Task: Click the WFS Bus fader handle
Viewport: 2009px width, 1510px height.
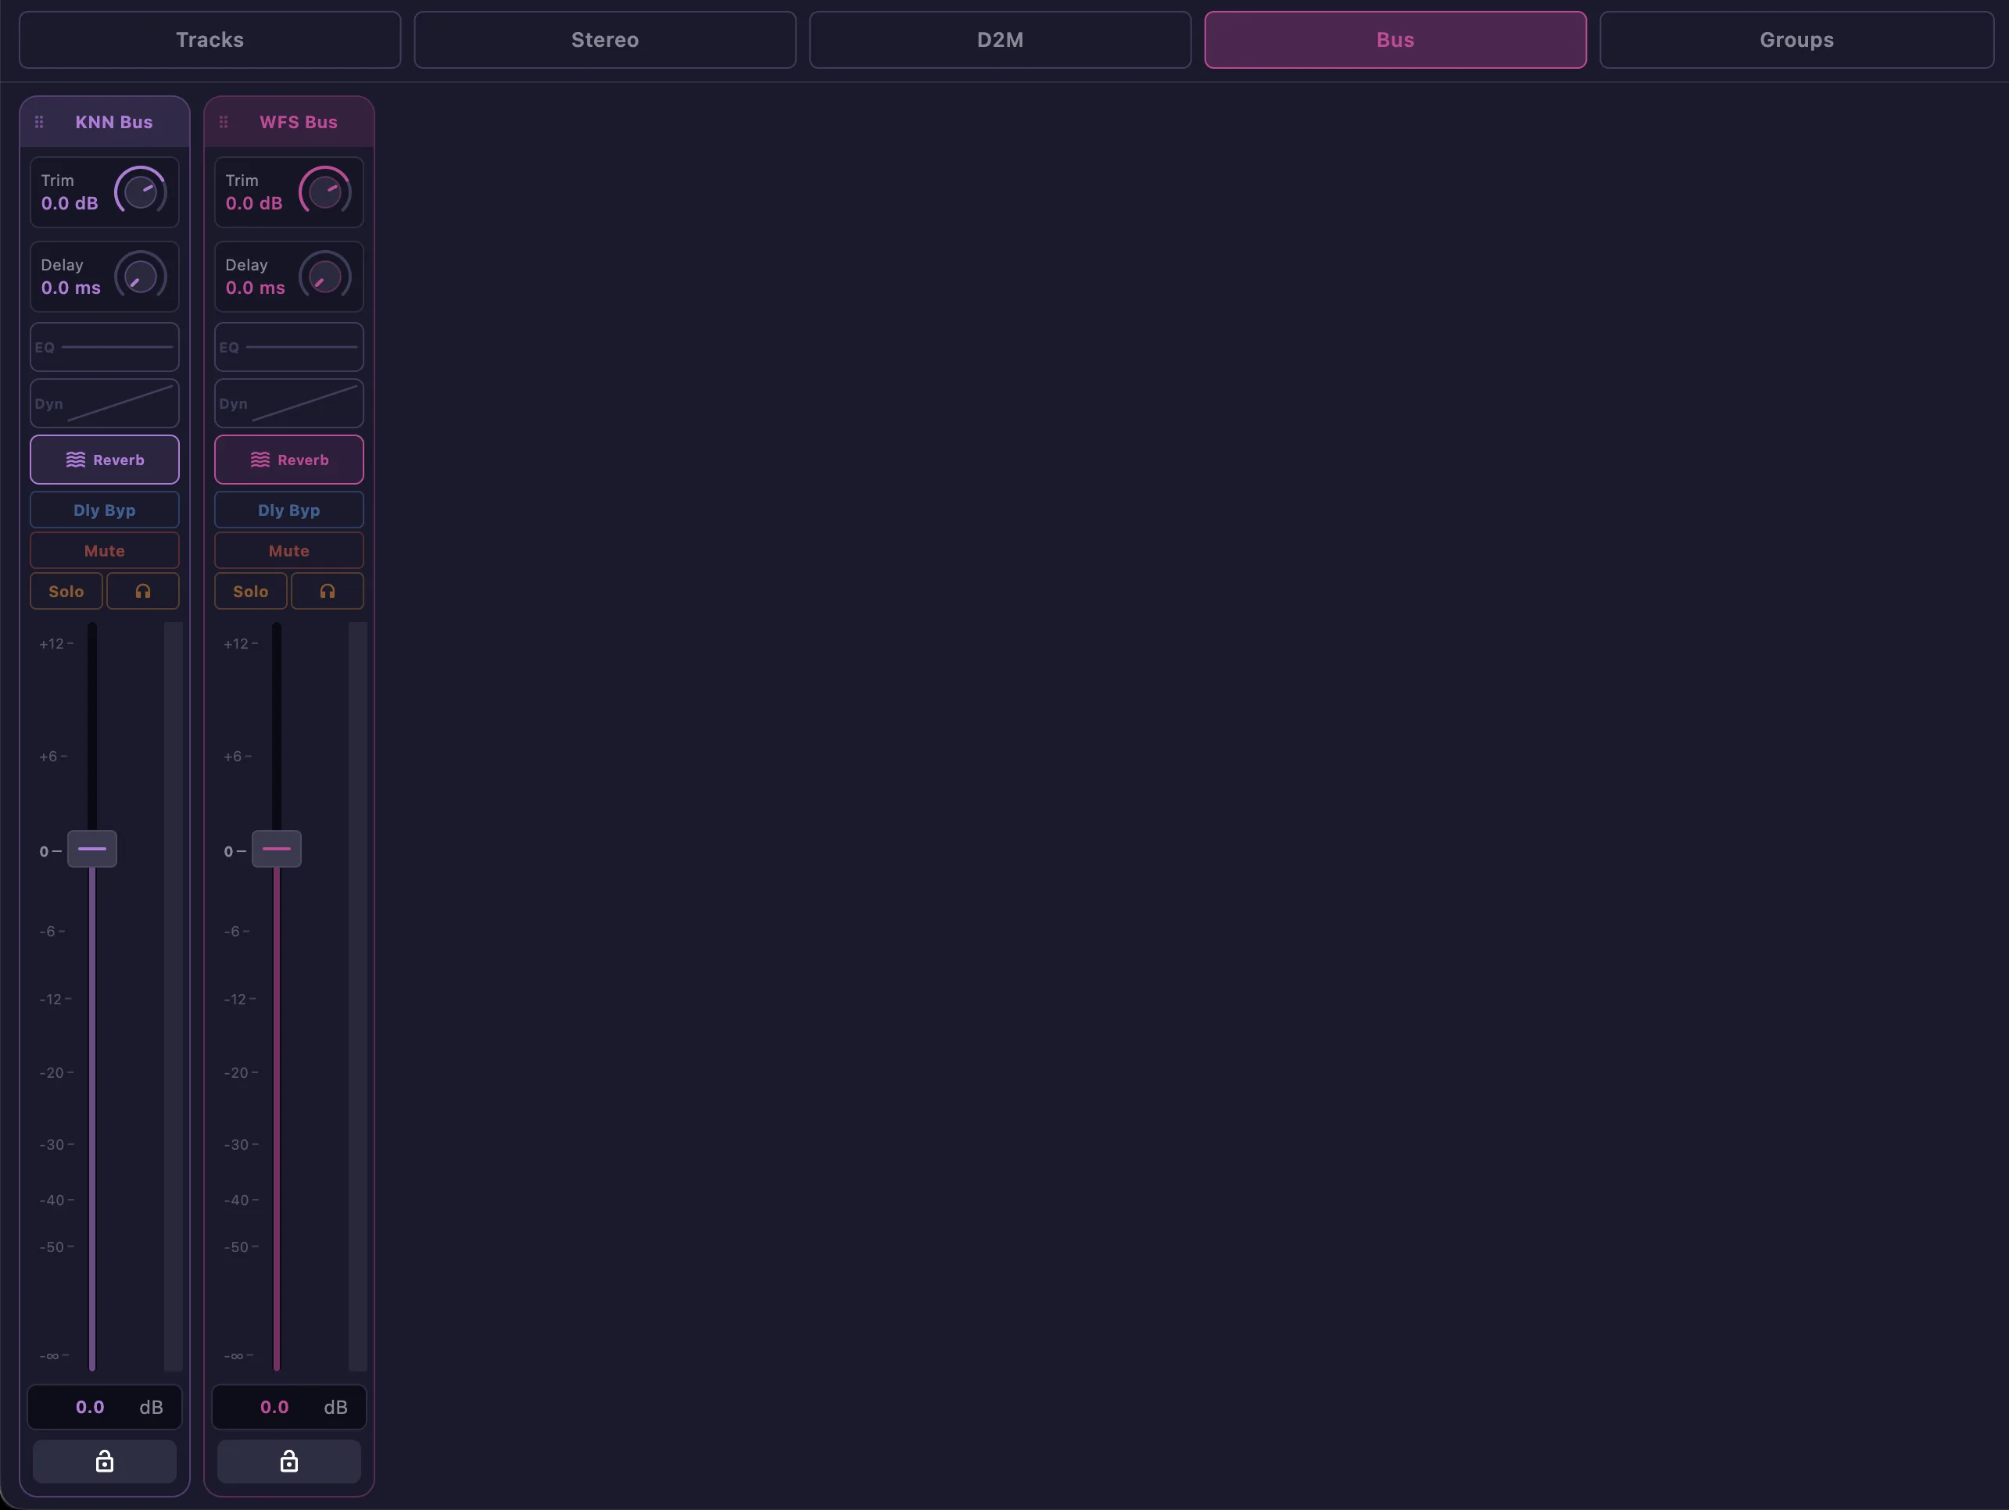Action: pos(276,849)
